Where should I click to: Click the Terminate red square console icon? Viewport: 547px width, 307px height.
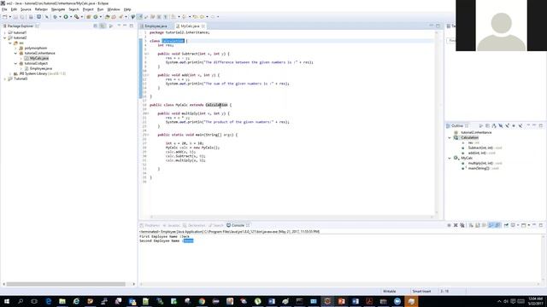[449, 225]
